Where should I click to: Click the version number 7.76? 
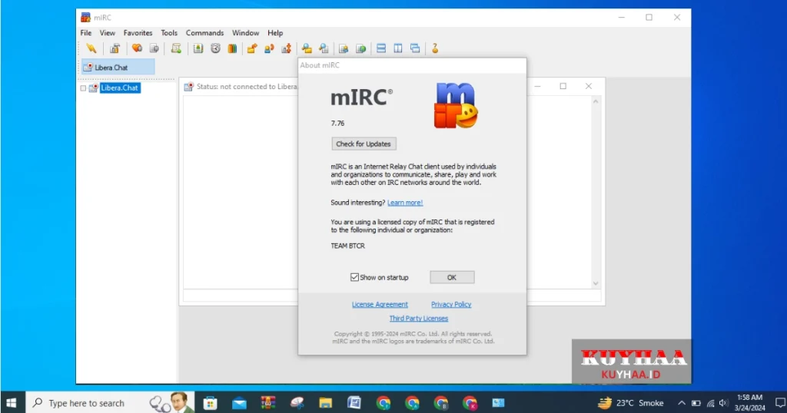click(338, 123)
